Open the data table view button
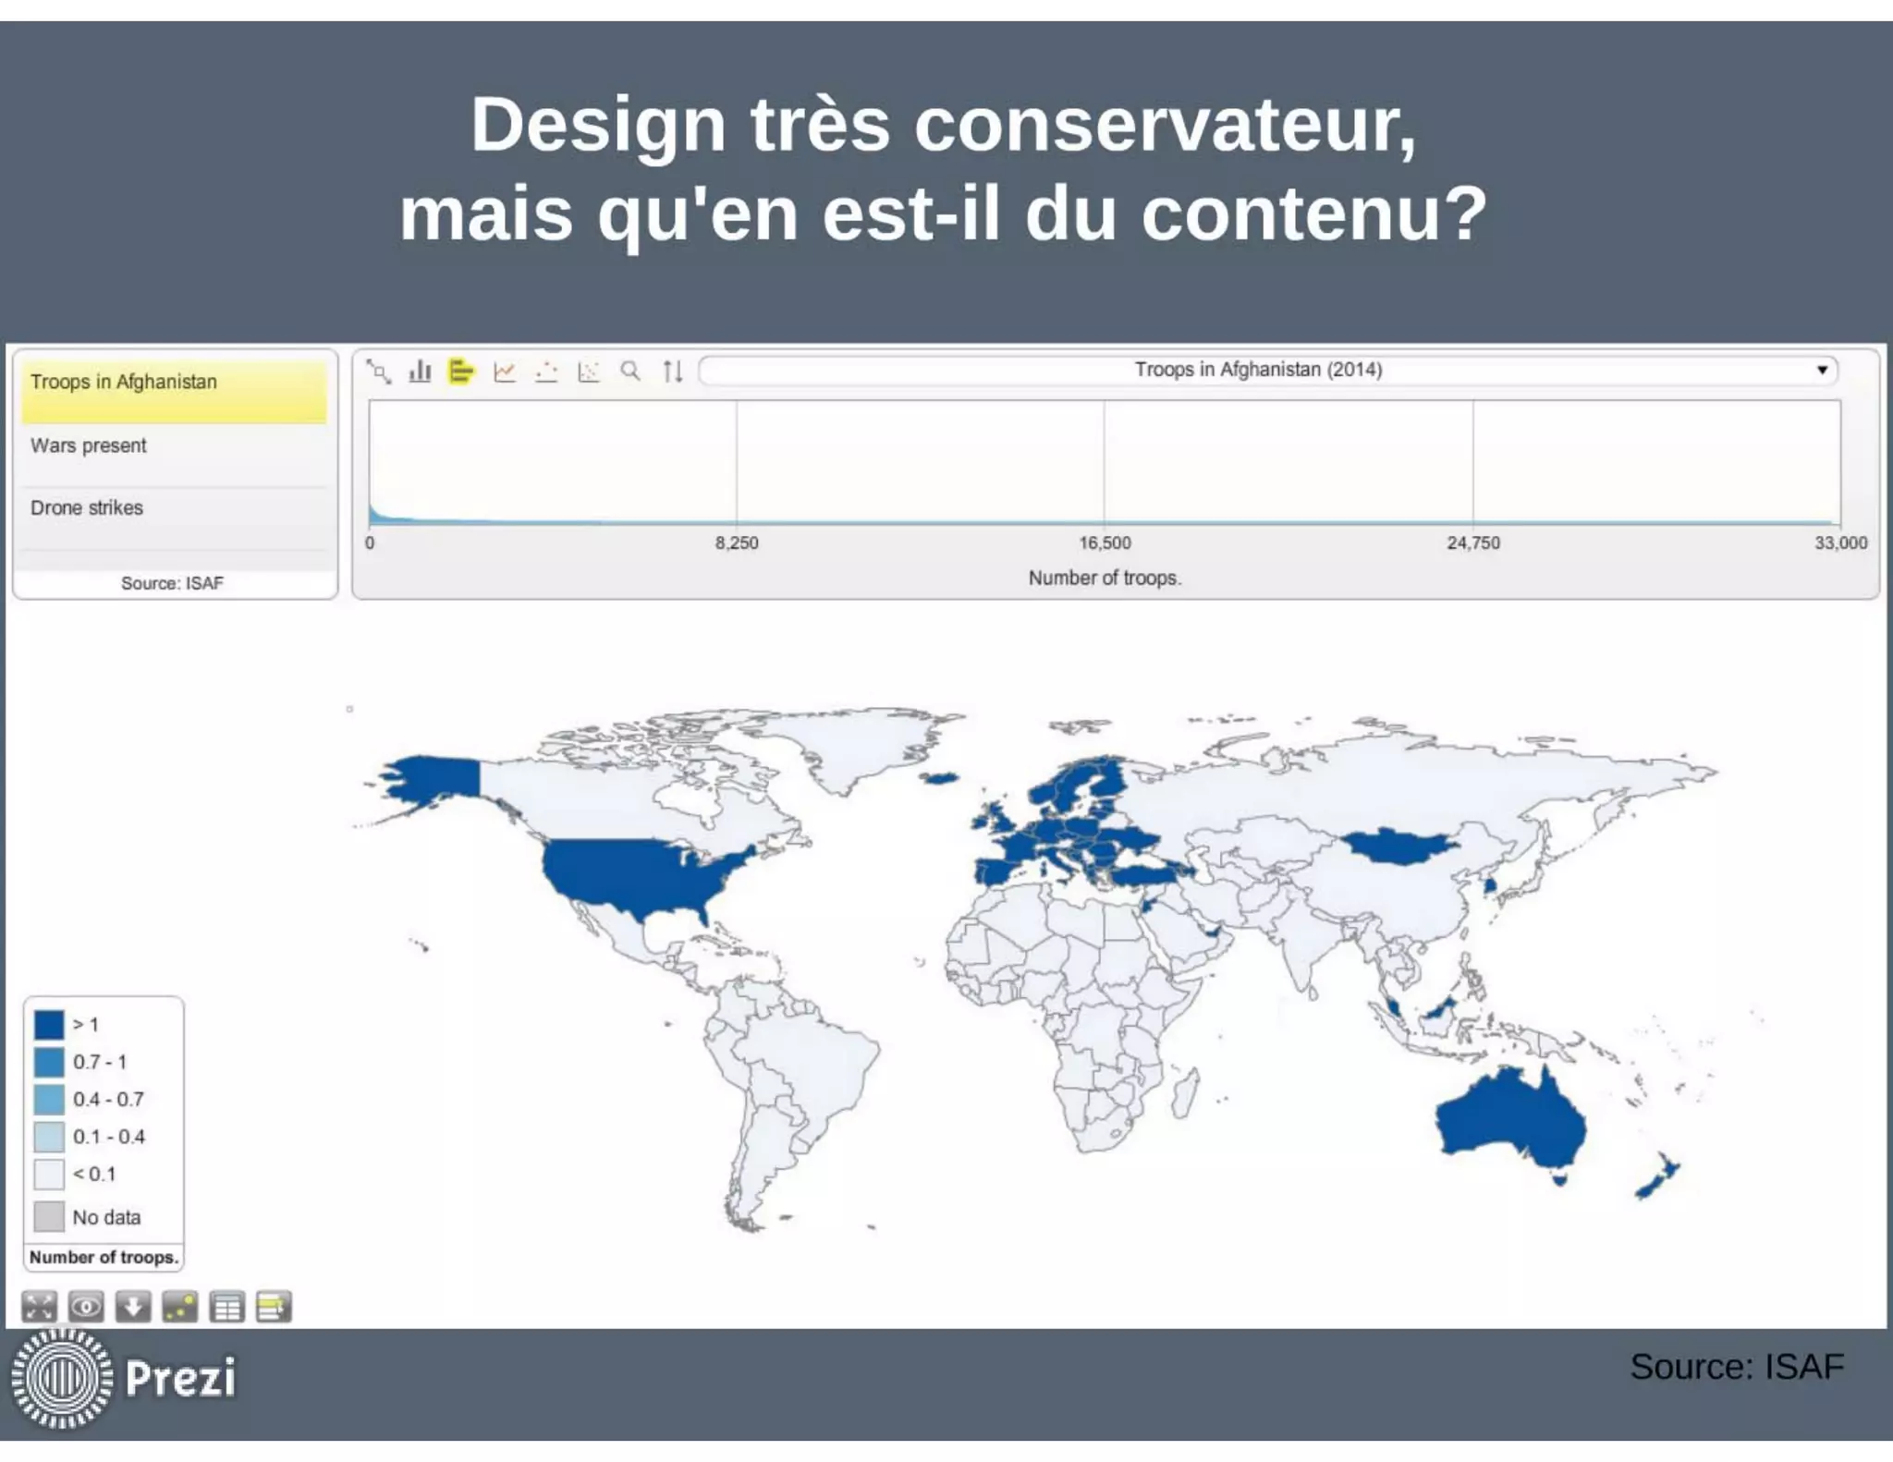This screenshot has width=1893, height=1462. click(x=227, y=1307)
